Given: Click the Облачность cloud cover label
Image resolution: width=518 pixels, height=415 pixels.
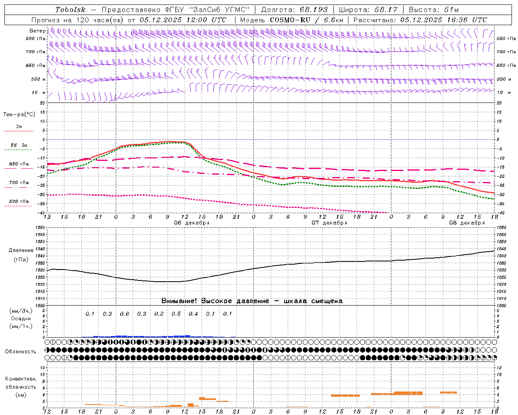Looking at the screenshot, I should pyautogui.click(x=21, y=352).
